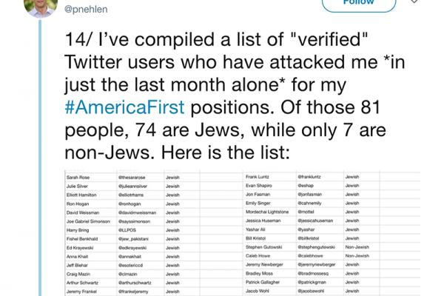Click the Sarah Rose name cell
Image resolution: width=444 pixels, height=296 pixels.
[78, 178]
